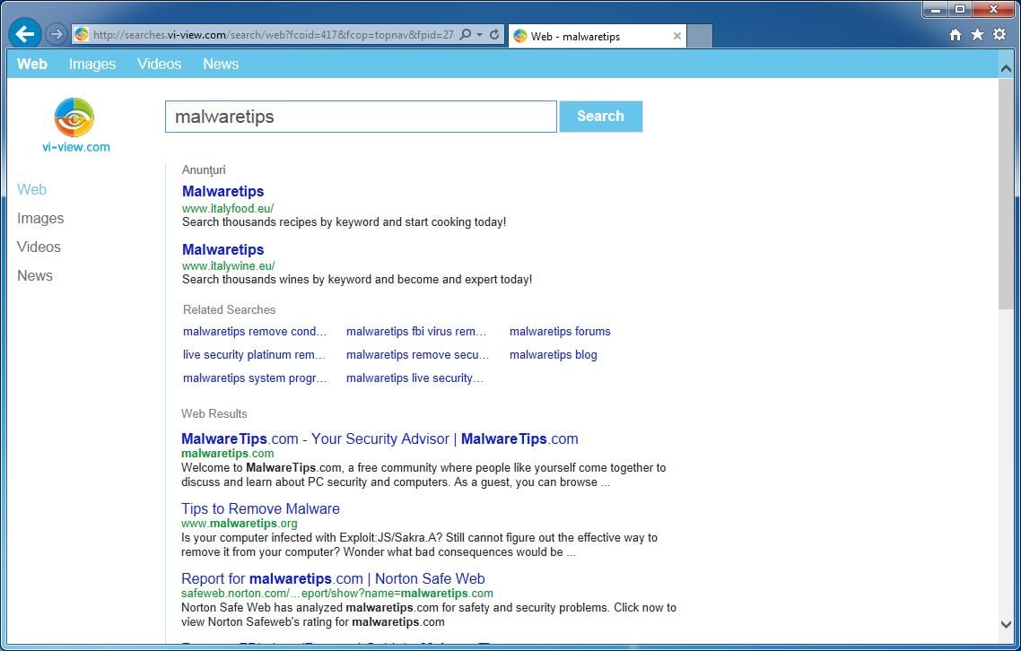
Task: Select Images in top navigation bar
Action: 92,64
